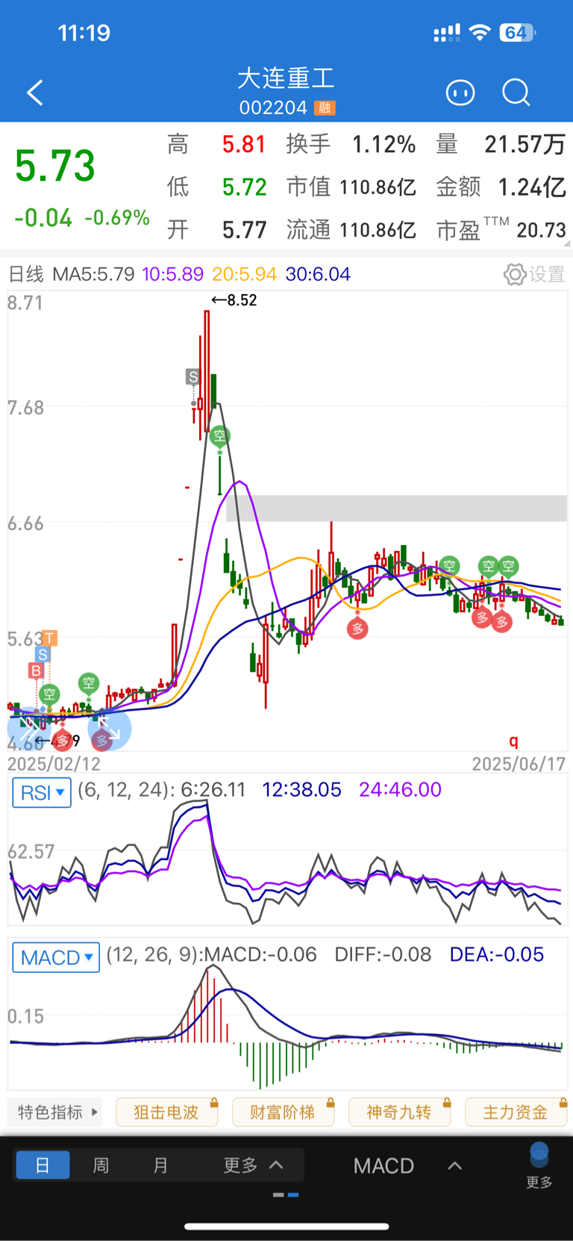The image size is (573, 1241).
Task: Tap end date 2025/06/17
Action: [x=519, y=763]
